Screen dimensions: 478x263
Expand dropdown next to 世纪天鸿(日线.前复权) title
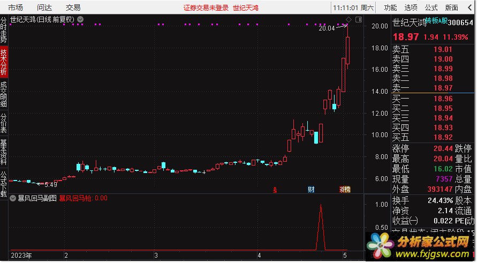pyautogui.click(x=80, y=19)
